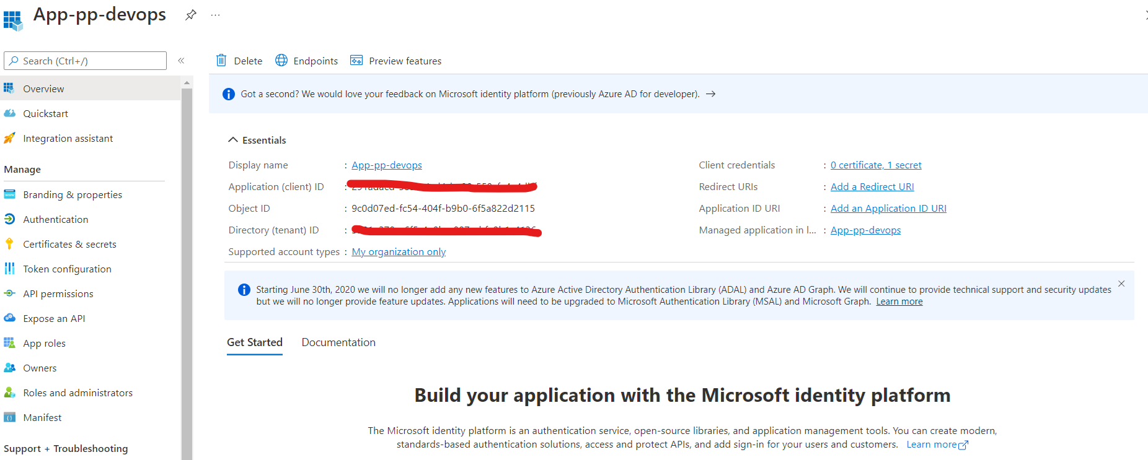Click the Integration assistant rocket icon
Screen dimensions: 1148x460
click(9, 138)
